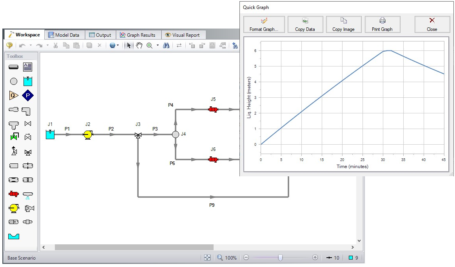Toggle the arrow Selection tool
Screen dimensions: 455x267
[129, 45]
